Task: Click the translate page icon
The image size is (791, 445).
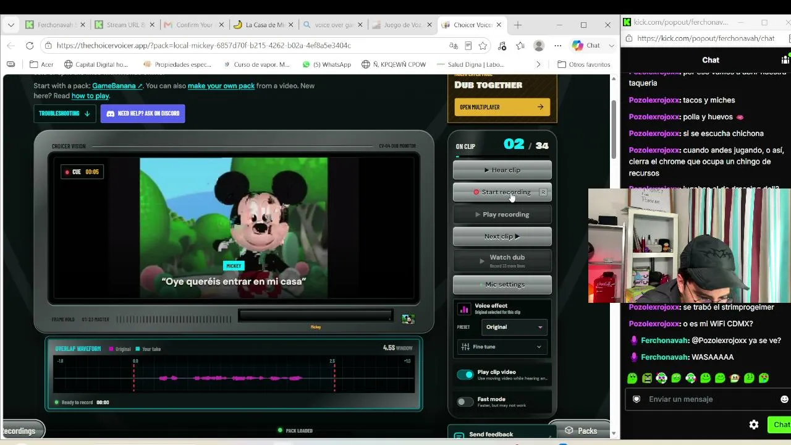Action: tap(454, 45)
